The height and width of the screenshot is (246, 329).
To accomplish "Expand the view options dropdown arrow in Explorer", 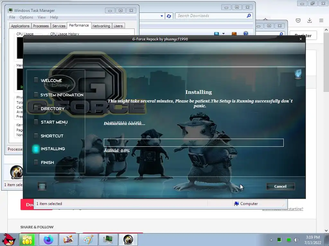I will [x=224, y=33].
